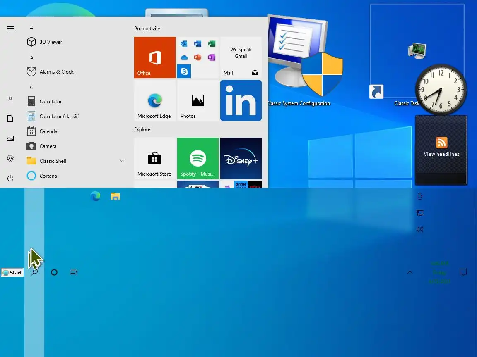
Task: Open the LinkedIn tile
Action: click(241, 100)
